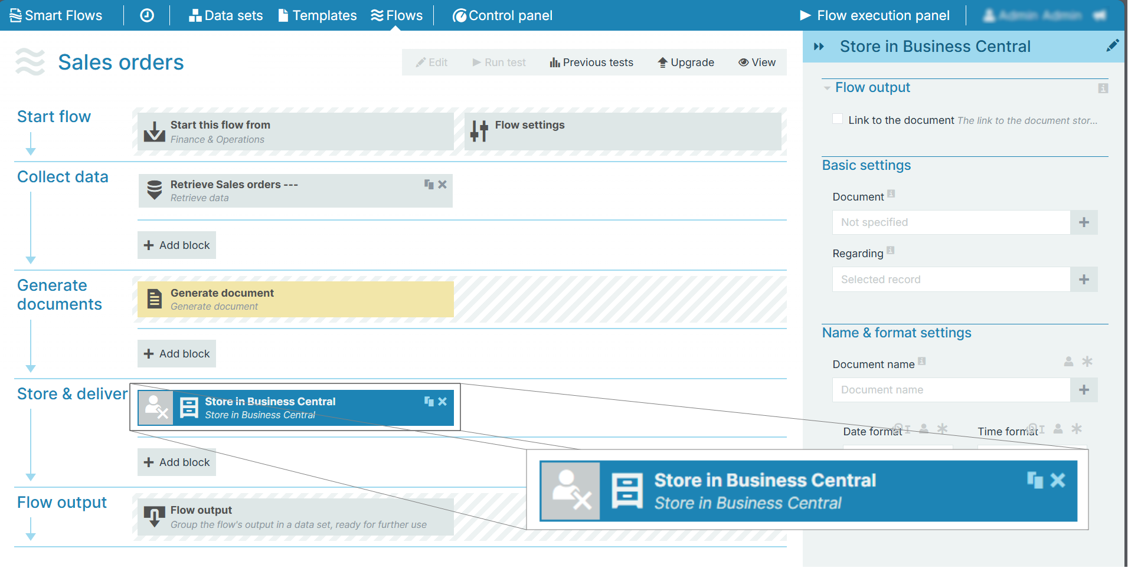Click the Run test button
Image resolution: width=1128 pixels, height=568 pixels.
pos(499,63)
